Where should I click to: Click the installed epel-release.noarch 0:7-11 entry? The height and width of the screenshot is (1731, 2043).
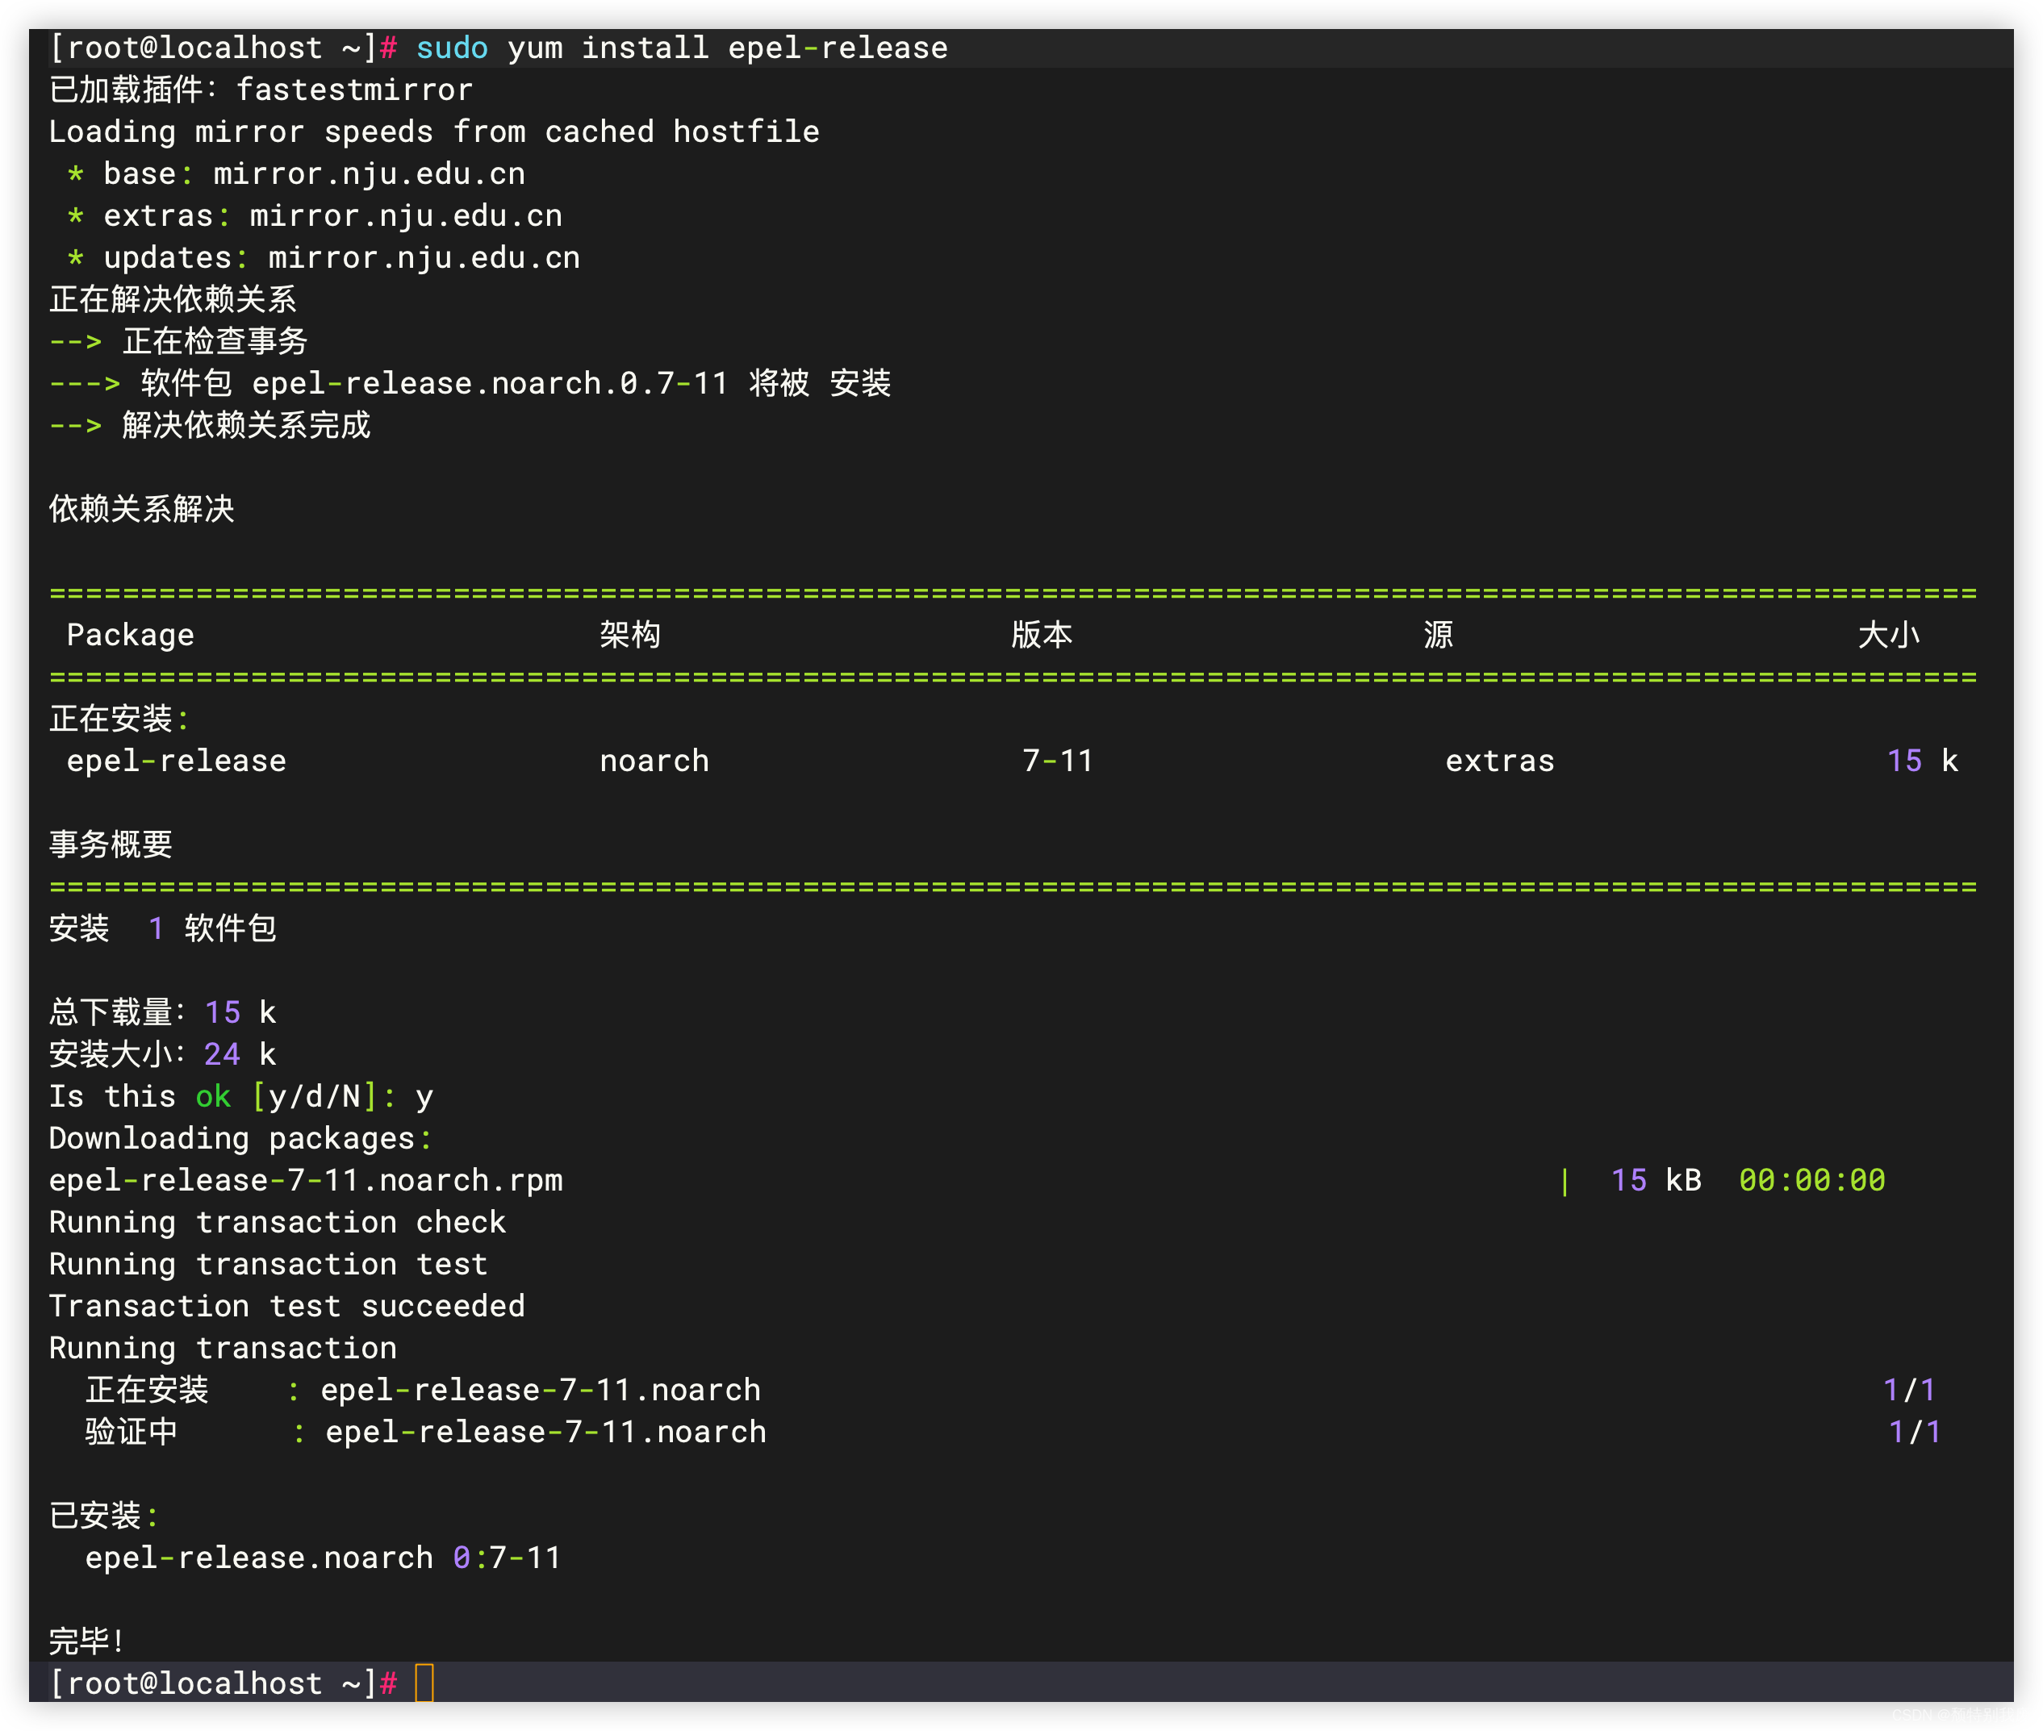click(x=322, y=1558)
